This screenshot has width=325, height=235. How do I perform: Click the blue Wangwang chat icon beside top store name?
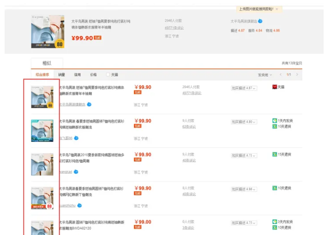pyautogui.click(x=260, y=21)
